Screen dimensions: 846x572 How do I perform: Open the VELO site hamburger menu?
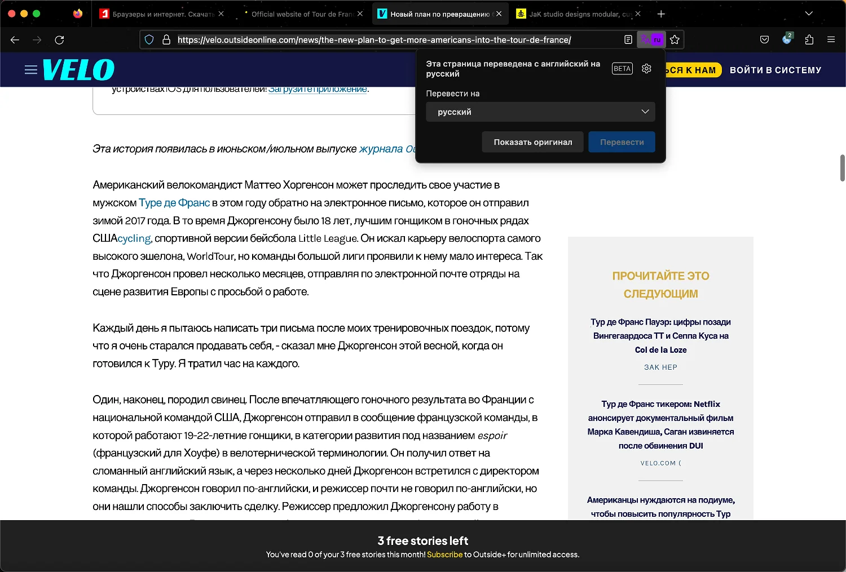tap(31, 70)
